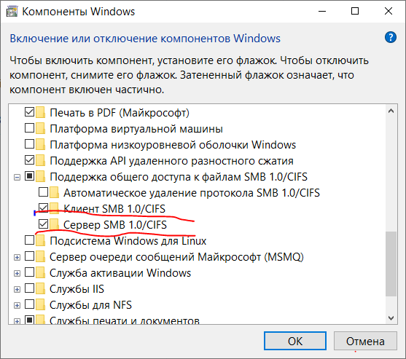The height and width of the screenshot is (359, 406).
Task: Click the Отмена button
Action: tap(365, 341)
